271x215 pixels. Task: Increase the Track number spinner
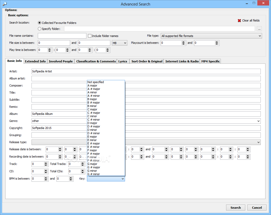tap(46, 163)
